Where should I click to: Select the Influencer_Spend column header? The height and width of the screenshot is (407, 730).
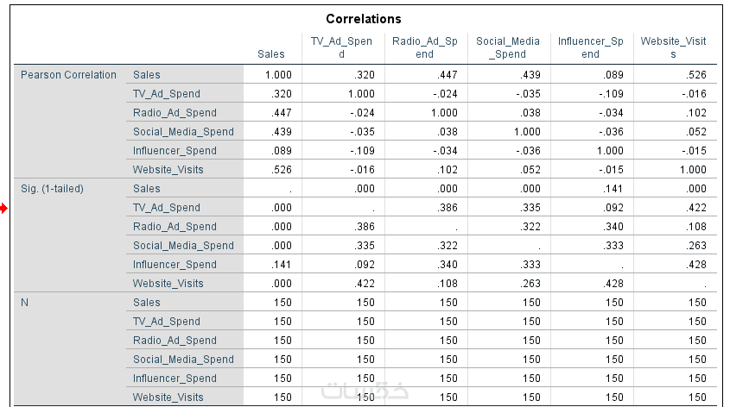point(590,47)
